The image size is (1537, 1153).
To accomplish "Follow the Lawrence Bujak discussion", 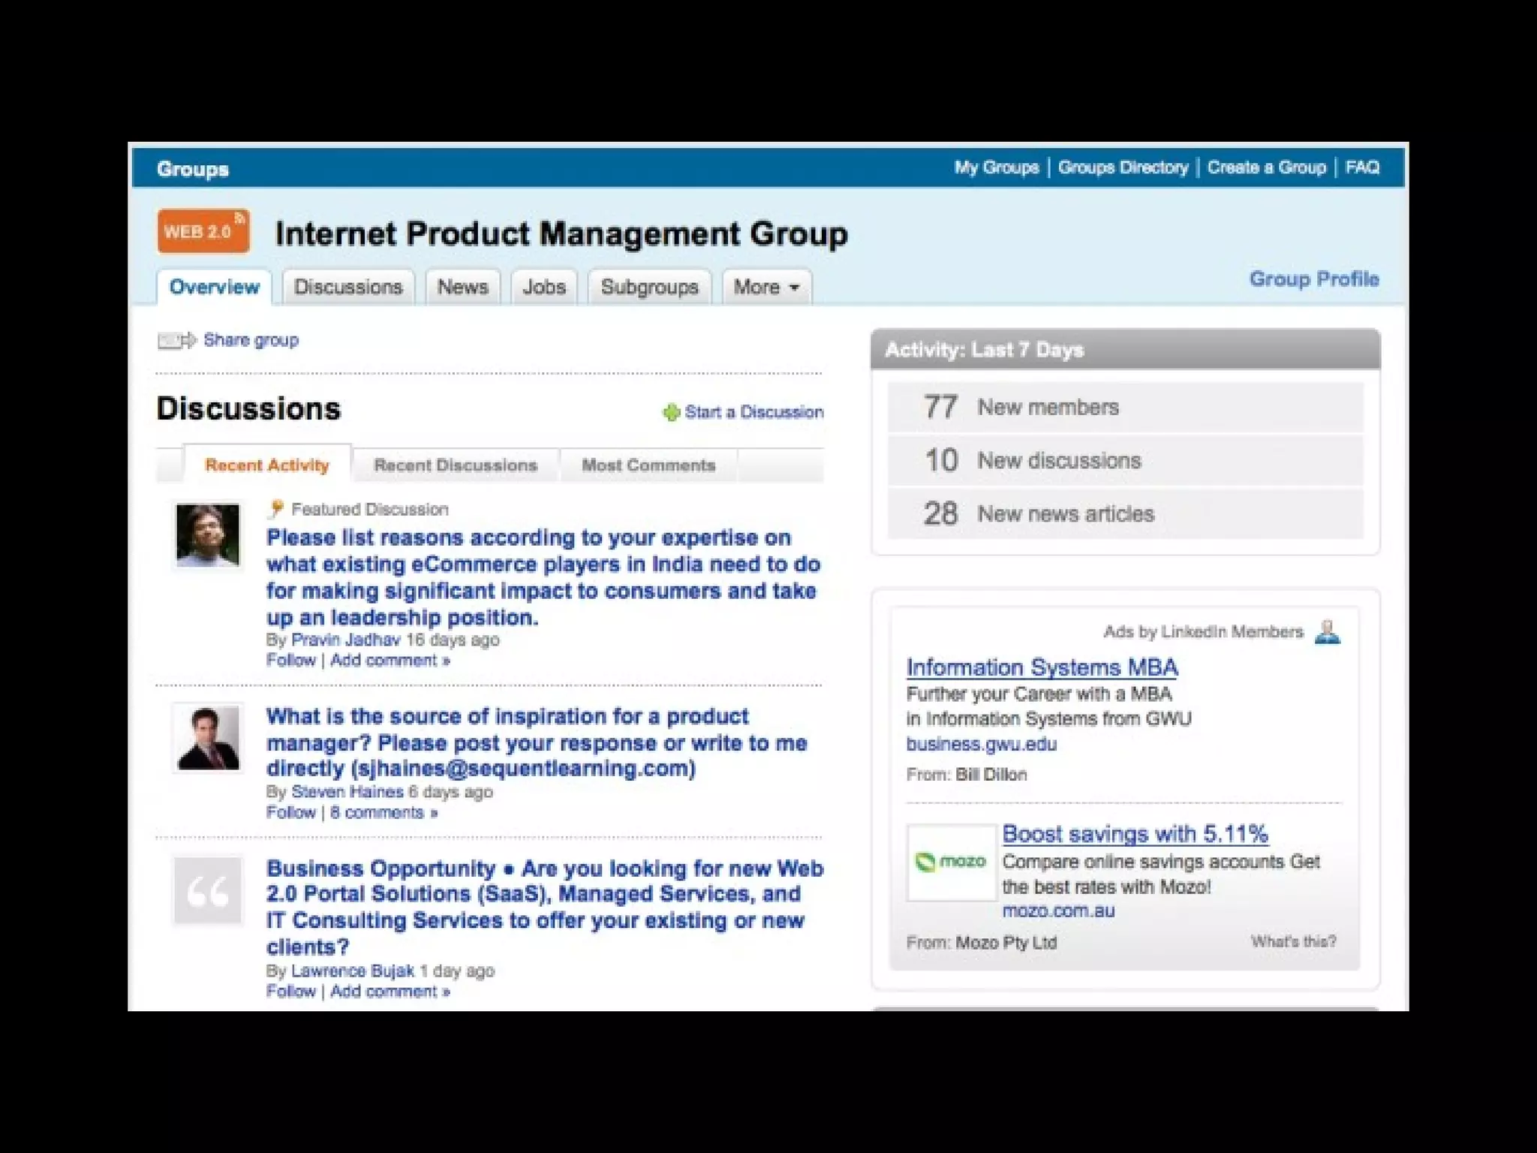I will pyautogui.click(x=290, y=992).
